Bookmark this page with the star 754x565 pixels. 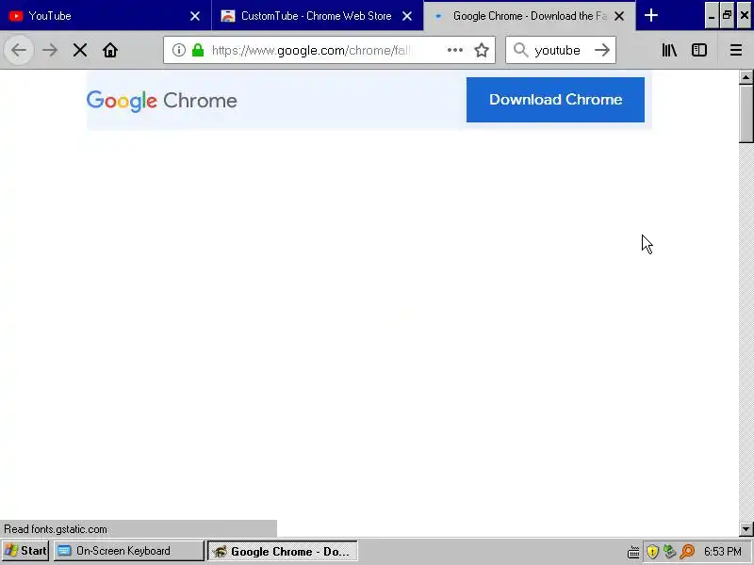click(482, 50)
